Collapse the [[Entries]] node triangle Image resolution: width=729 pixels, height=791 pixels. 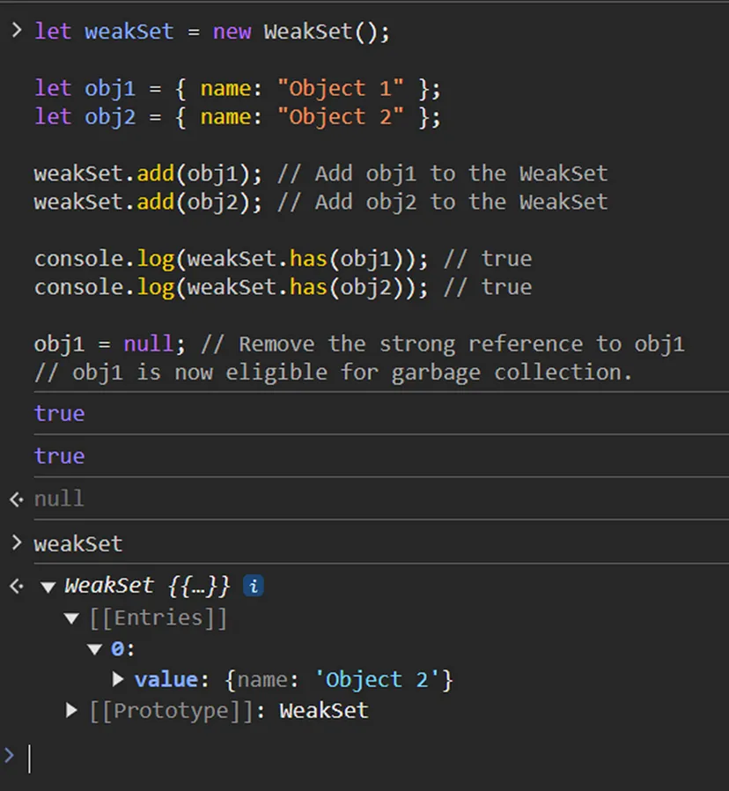click(x=72, y=618)
